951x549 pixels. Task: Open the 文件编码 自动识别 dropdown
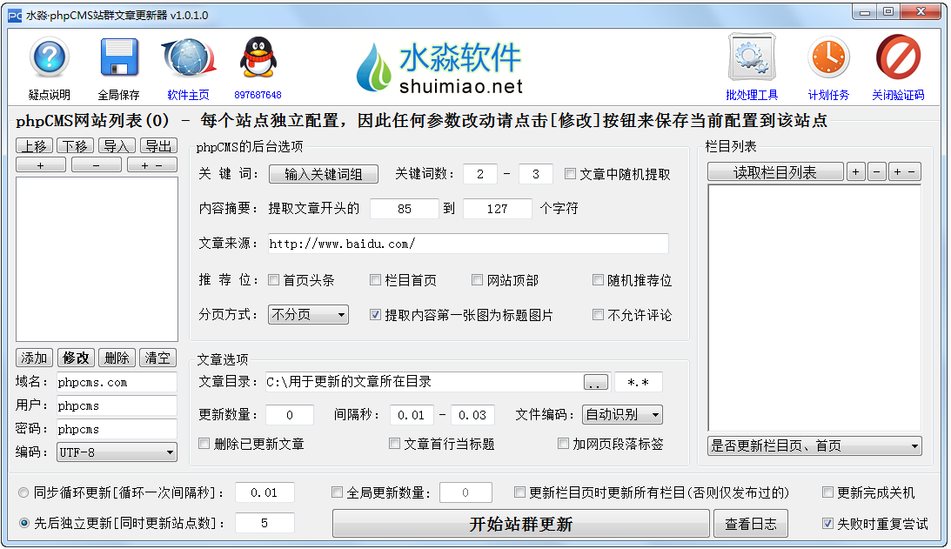click(x=622, y=415)
